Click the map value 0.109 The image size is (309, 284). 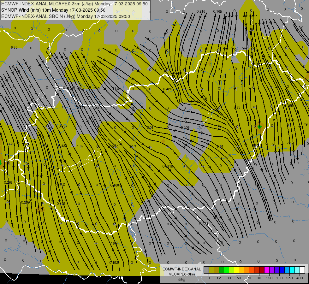point(185,127)
